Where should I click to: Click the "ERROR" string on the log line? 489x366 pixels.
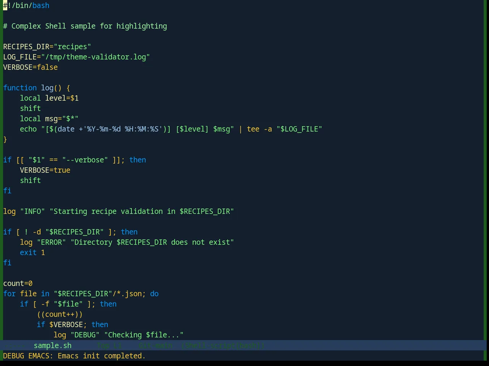point(52,242)
